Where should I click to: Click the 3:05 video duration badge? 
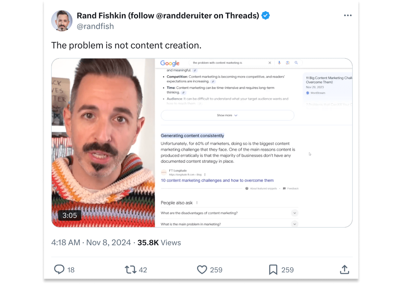(69, 215)
